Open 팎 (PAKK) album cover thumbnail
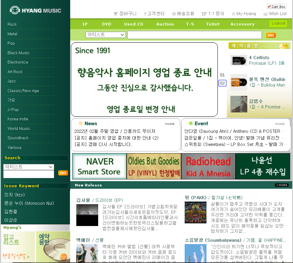293x263 pixels. tap(195, 213)
